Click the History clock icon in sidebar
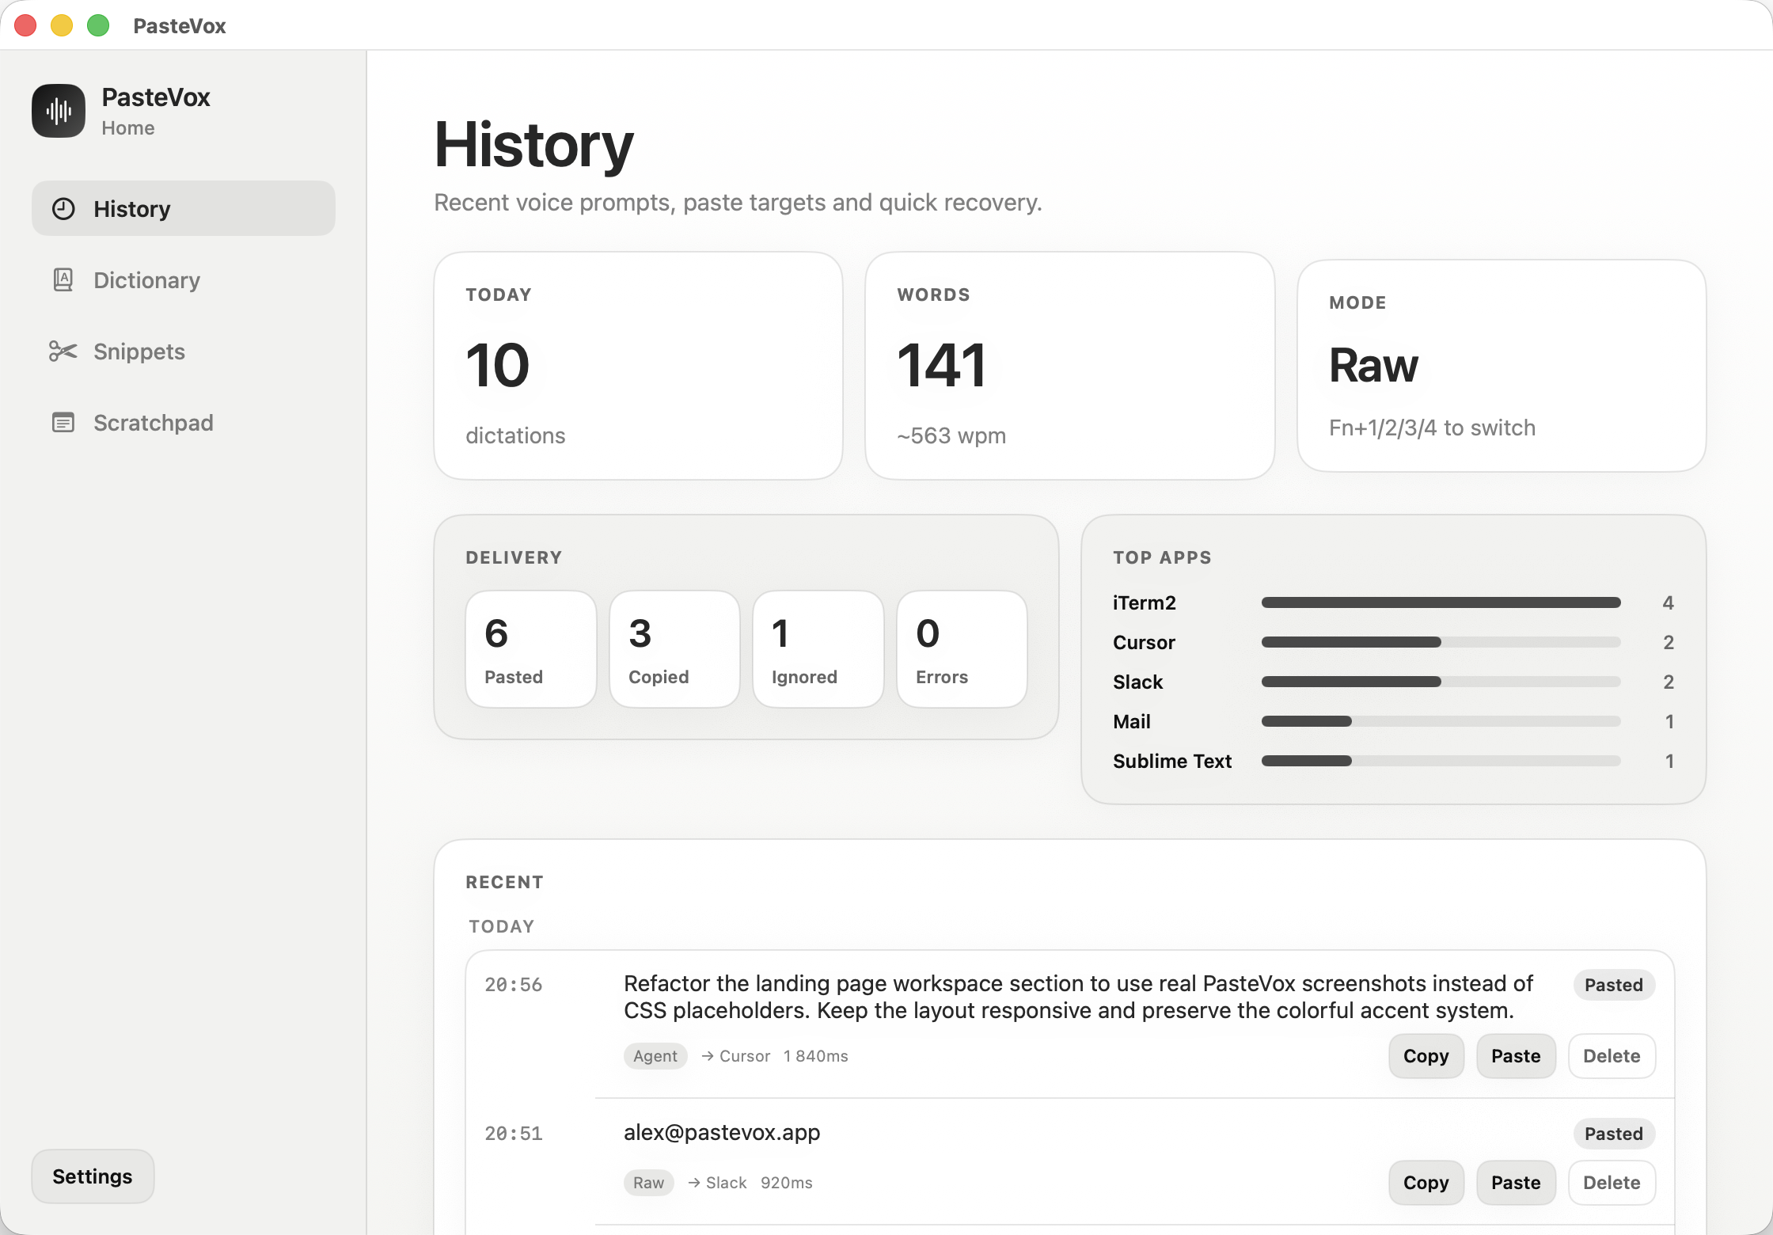The width and height of the screenshot is (1773, 1235). 63,209
